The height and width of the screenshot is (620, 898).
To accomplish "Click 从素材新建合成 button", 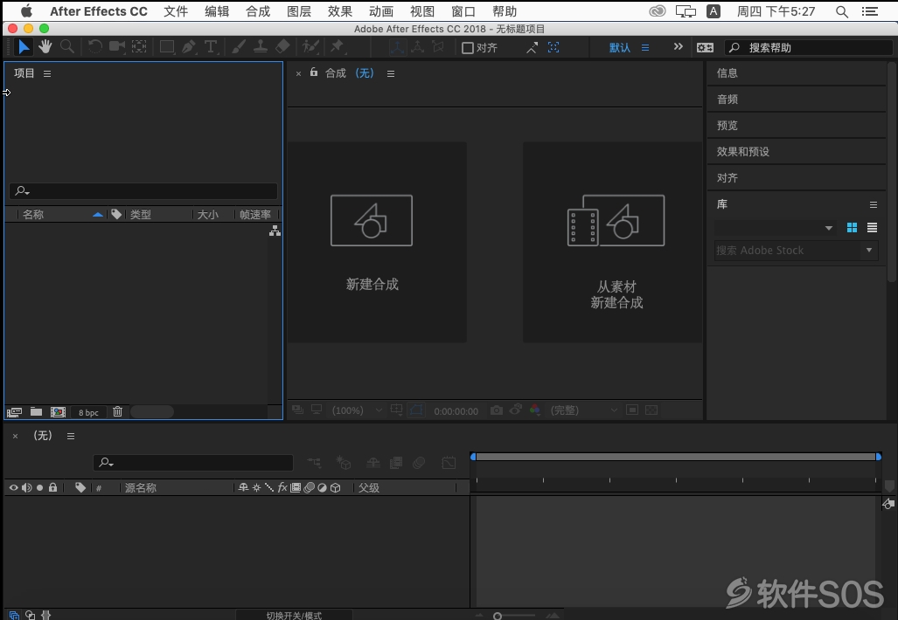I will (x=613, y=243).
